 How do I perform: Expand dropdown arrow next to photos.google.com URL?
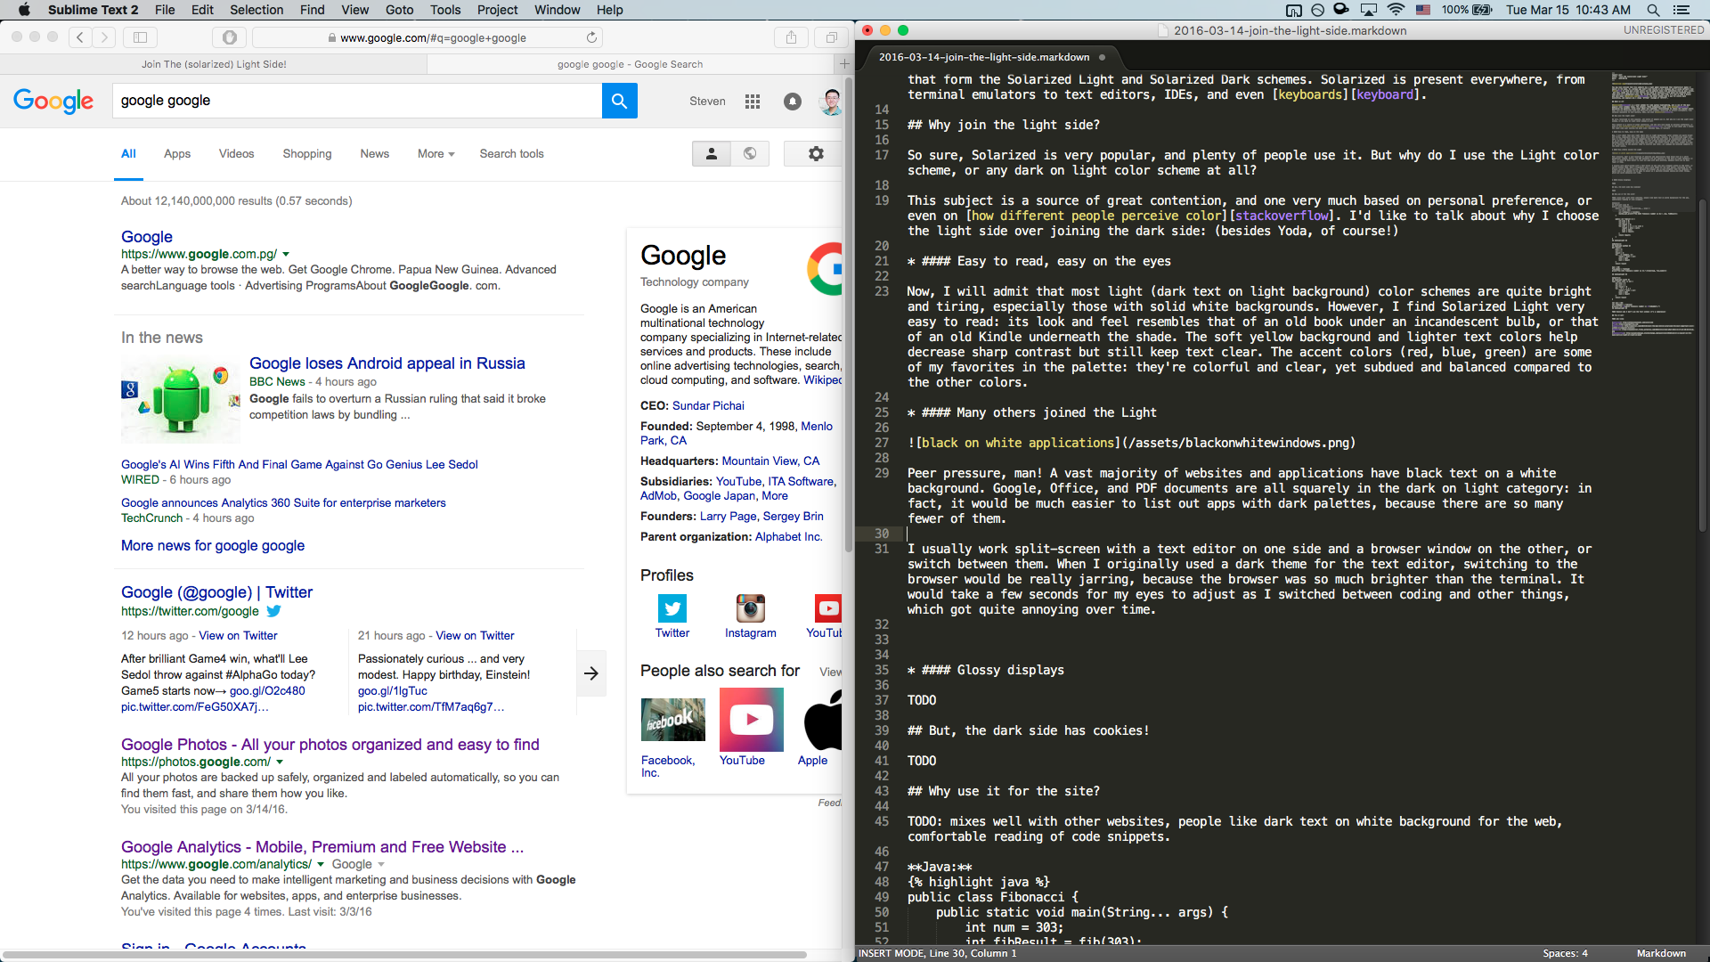point(280,762)
